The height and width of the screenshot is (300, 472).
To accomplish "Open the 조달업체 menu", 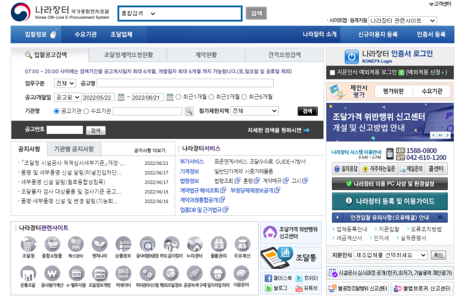I will pos(121,34).
